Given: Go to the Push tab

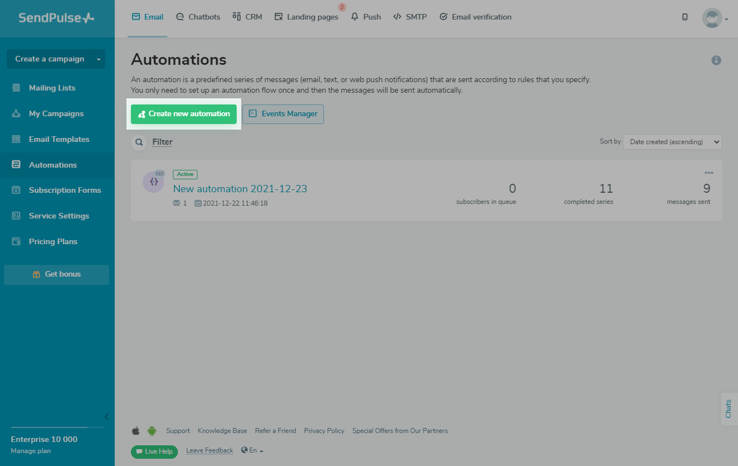Looking at the screenshot, I should point(366,17).
